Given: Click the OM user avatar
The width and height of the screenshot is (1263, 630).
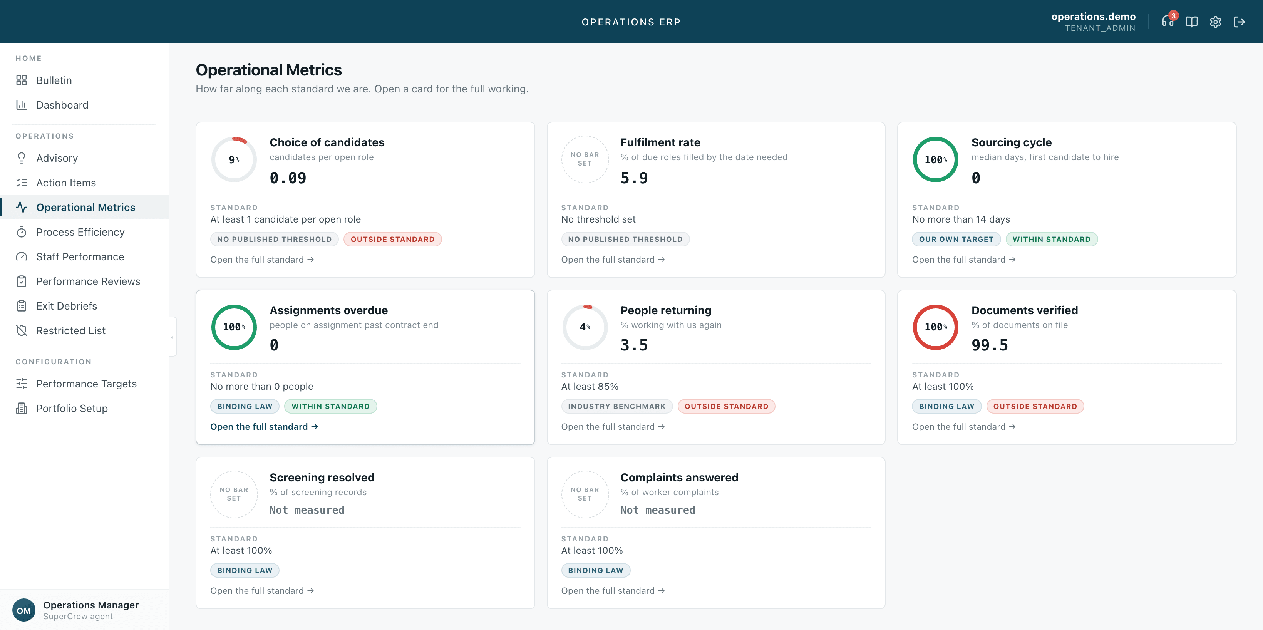Looking at the screenshot, I should click(x=23, y=610).
